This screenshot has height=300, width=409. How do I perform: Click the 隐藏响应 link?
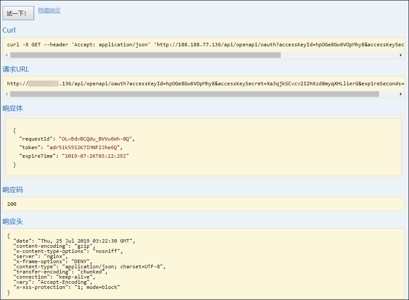(49, 10)
